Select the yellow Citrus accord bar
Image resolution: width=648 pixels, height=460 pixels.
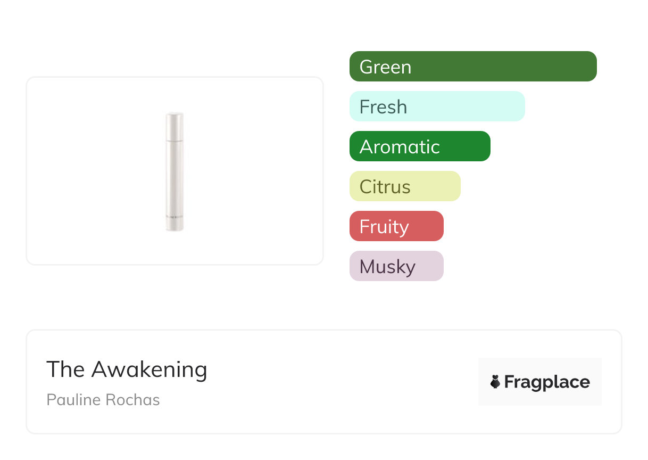[x=405, y=186]
